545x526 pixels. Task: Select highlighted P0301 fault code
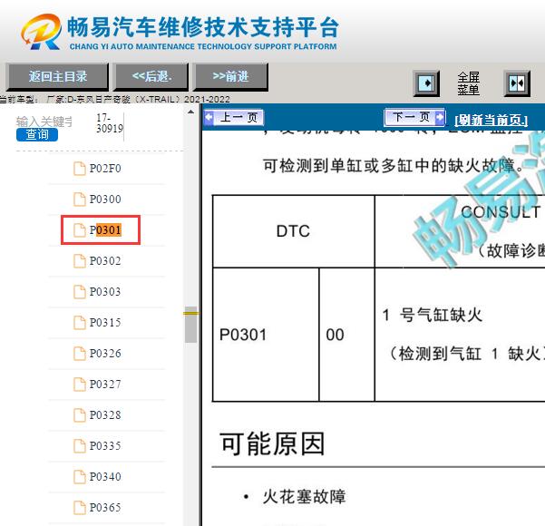pos(105,230)
